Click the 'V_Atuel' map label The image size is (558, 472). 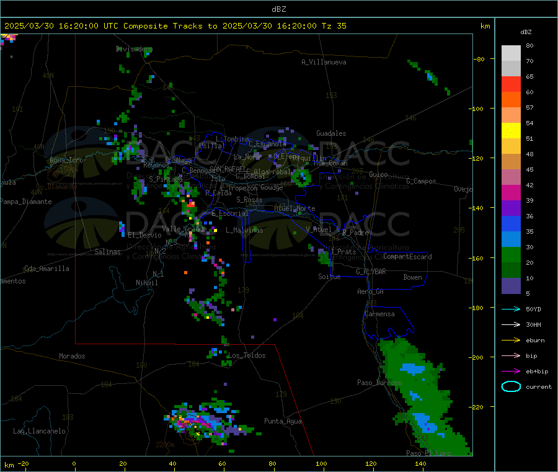[319, 229]
